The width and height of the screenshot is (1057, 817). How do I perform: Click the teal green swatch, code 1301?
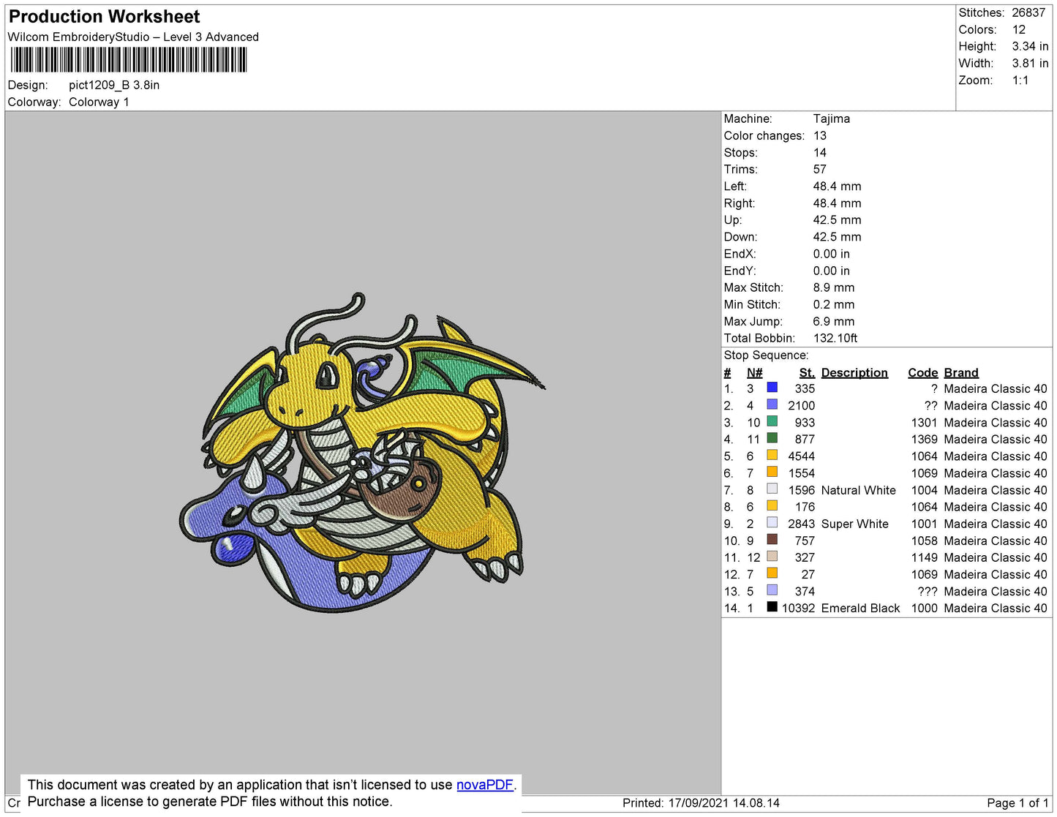tap(772, 421)
